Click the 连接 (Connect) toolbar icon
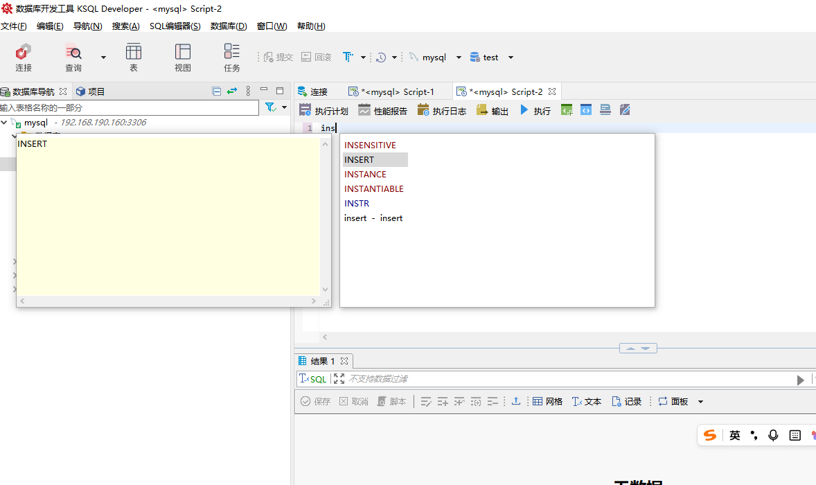Viewport: 816px width, 485px height. [x=24, y=58]
